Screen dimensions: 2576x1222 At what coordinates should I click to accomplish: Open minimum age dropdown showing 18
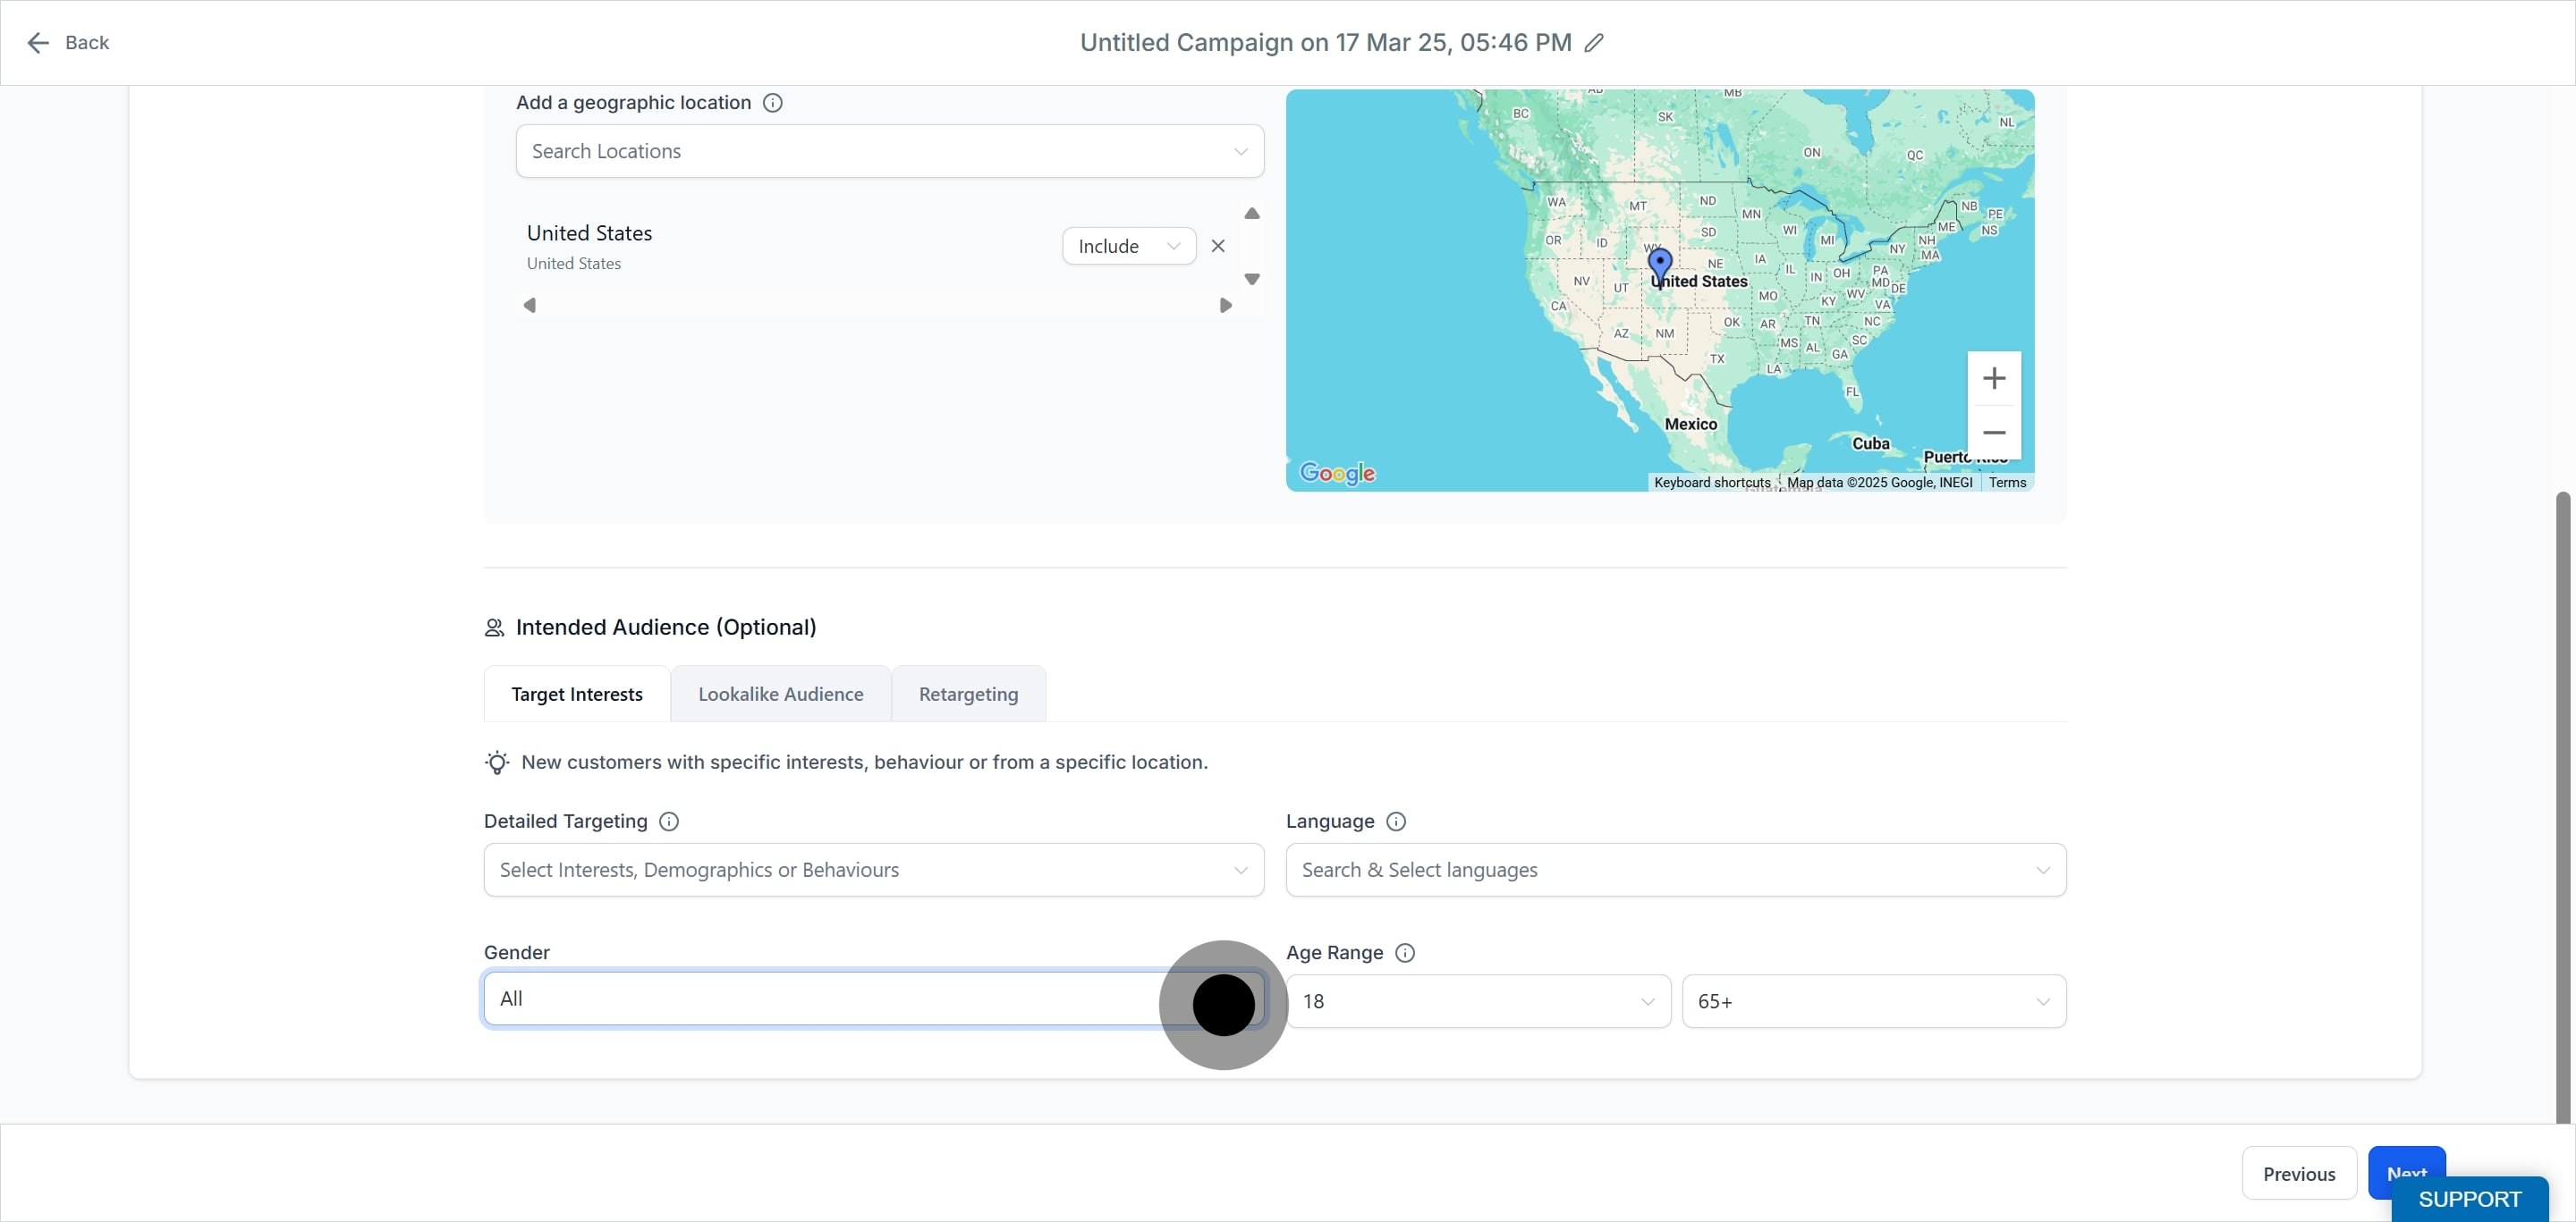point(1478,1001)
